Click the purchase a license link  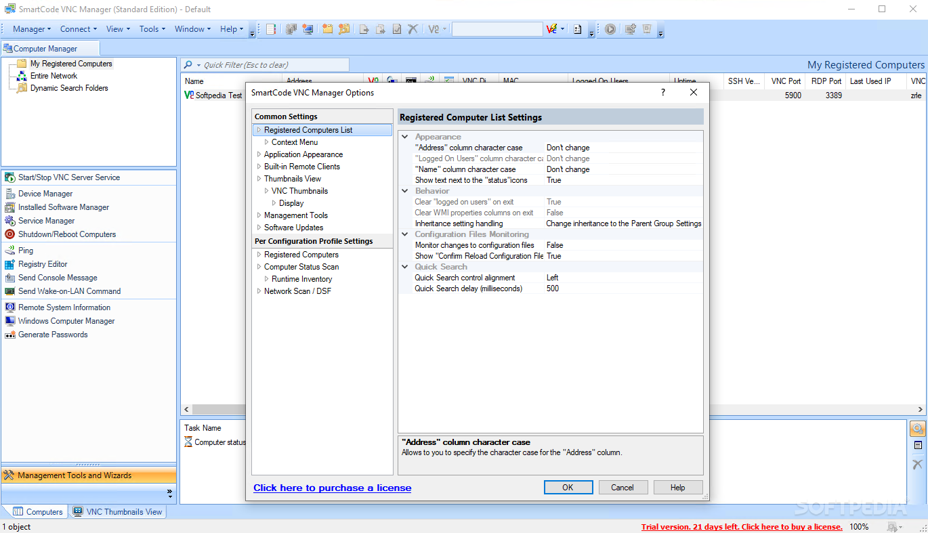(332, 488)
